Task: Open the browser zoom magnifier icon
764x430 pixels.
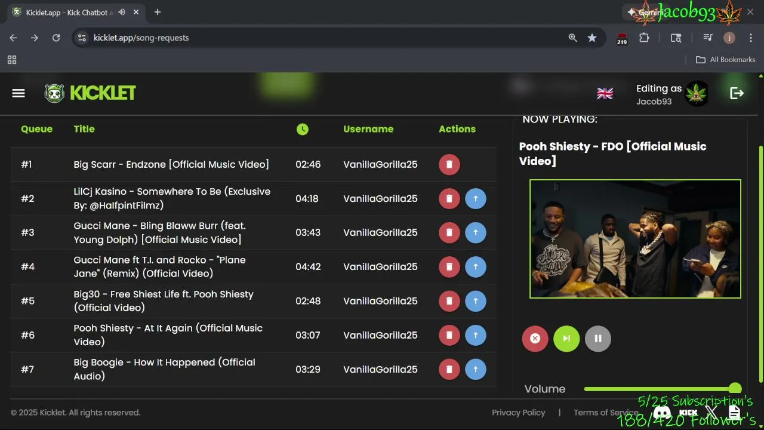Action: tap(572, 38)
